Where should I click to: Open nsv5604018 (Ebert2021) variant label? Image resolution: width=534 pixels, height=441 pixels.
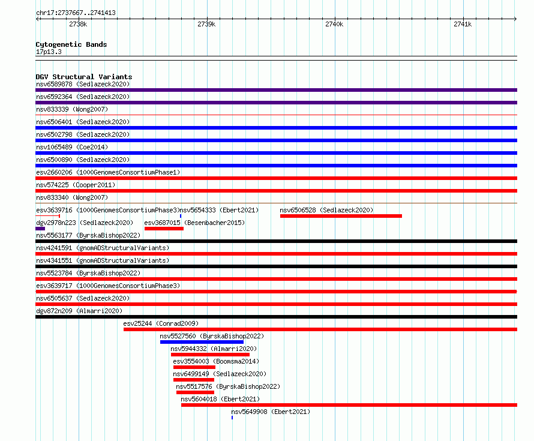click(220, 399)
